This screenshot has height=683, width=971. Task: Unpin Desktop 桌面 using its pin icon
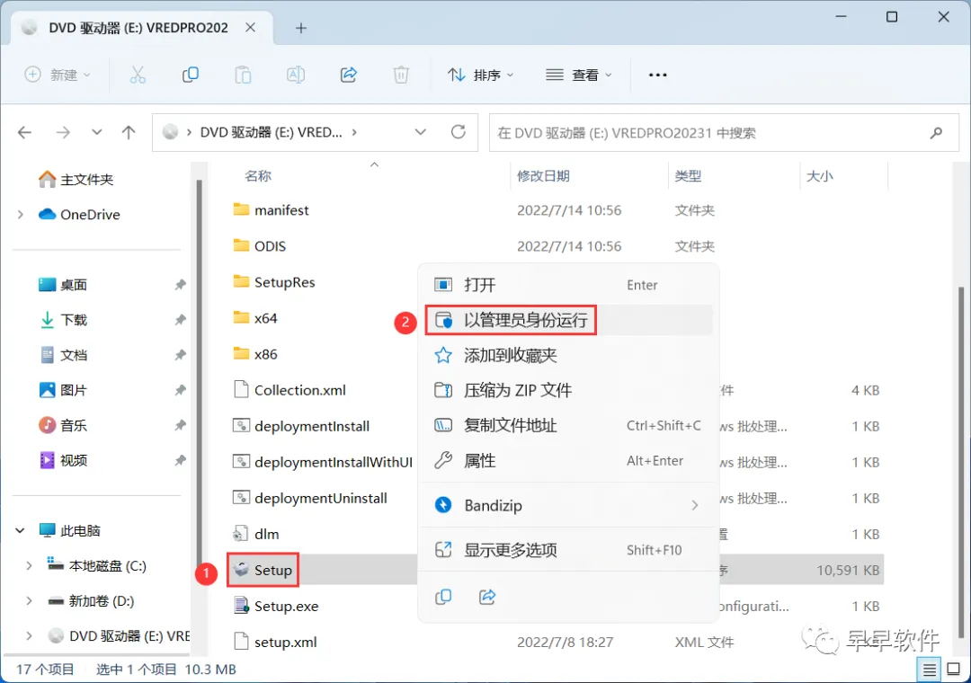180,285
